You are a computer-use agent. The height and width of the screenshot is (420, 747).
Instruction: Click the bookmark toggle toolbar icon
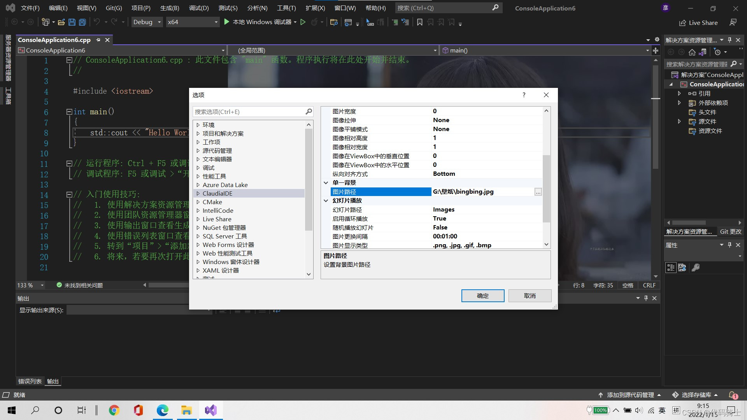pos(419,22)
